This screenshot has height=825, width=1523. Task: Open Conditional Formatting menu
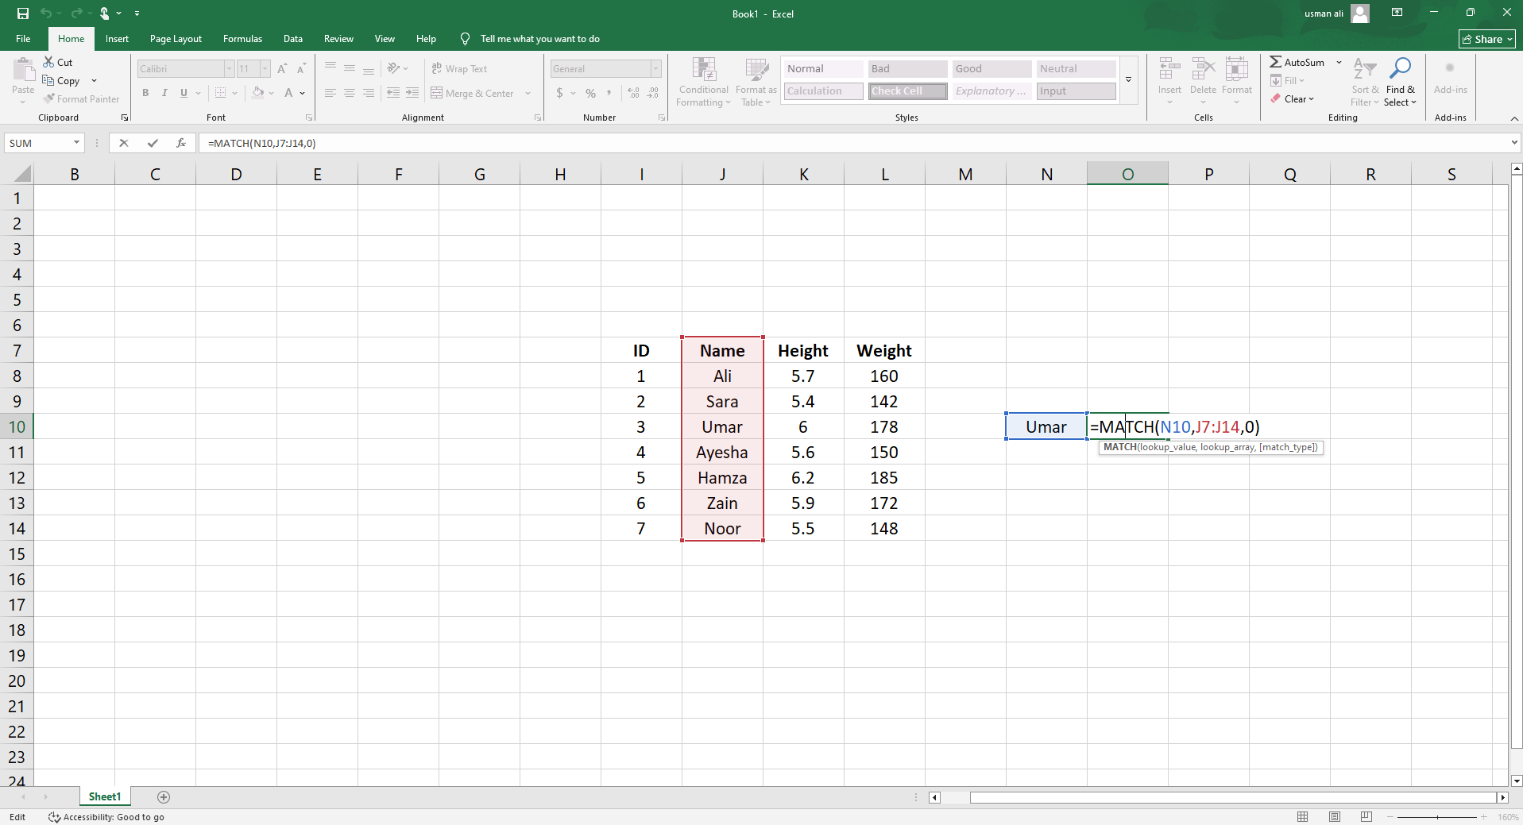tap(703, 82)
